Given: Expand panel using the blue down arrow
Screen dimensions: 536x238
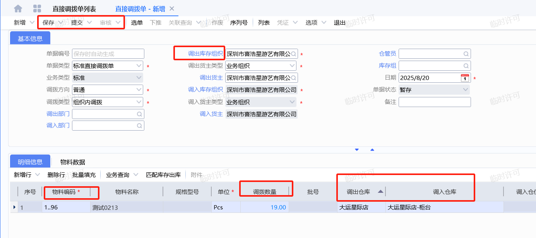Looking at the screenshot, I should (357, 150).
